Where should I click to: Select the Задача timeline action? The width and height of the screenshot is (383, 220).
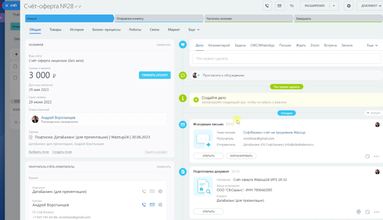point(240,45)
